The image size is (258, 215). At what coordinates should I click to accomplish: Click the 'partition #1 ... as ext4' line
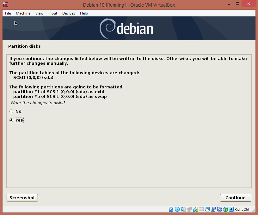[59, 92]
